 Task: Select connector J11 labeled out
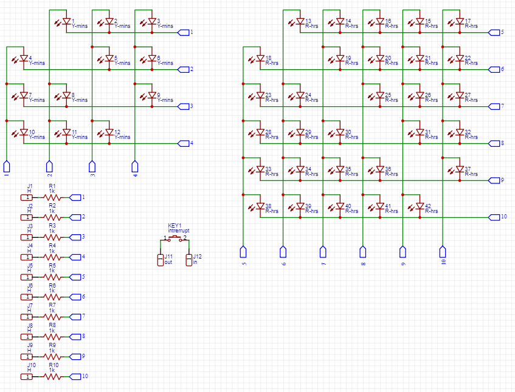(x=161, y=261)
